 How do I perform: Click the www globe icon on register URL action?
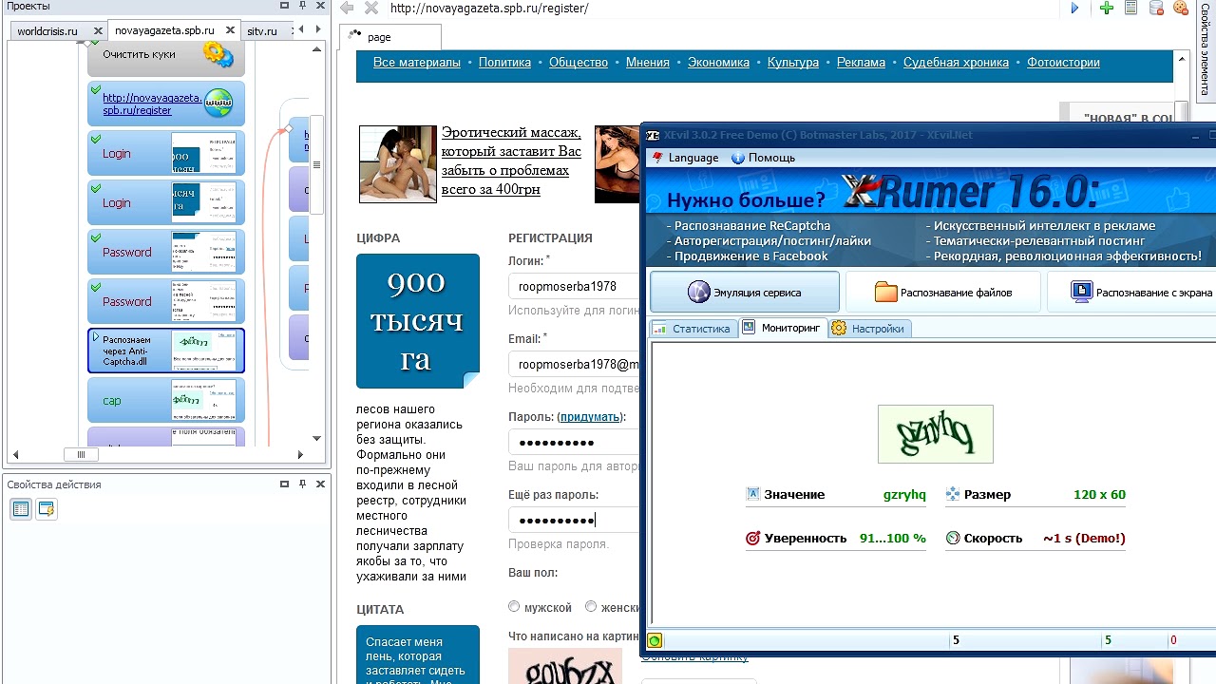(x=218, y=103)
